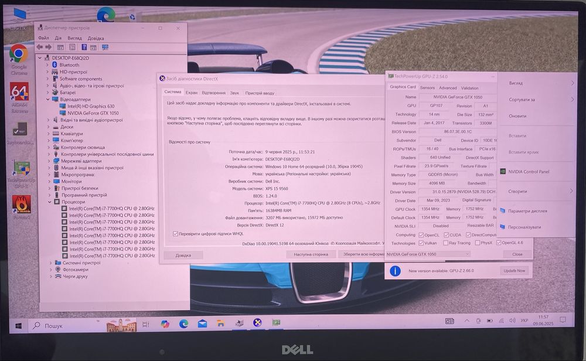Image resolution: width=586 pixels, height=361 pixels.
Task: Click scan for hardware changes monitor icon
Action: point(105,47)
